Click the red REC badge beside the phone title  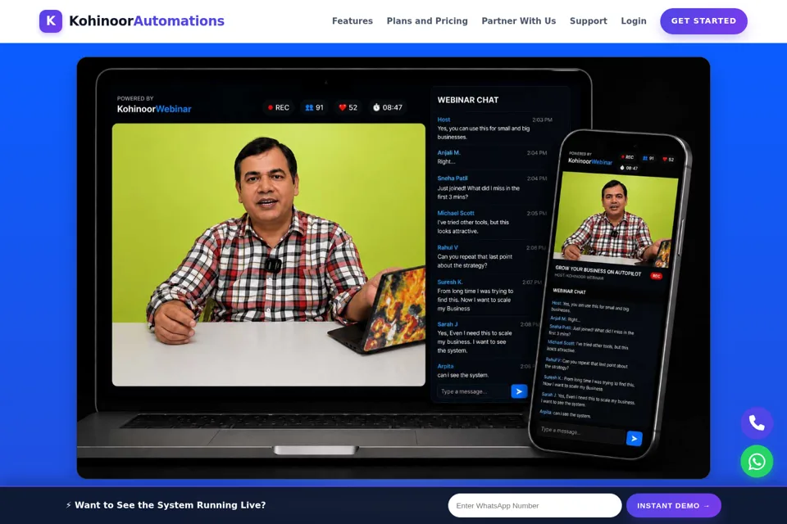click(x=656, y=276)
